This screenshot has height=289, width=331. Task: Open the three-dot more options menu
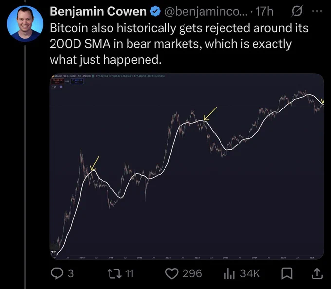317,11
